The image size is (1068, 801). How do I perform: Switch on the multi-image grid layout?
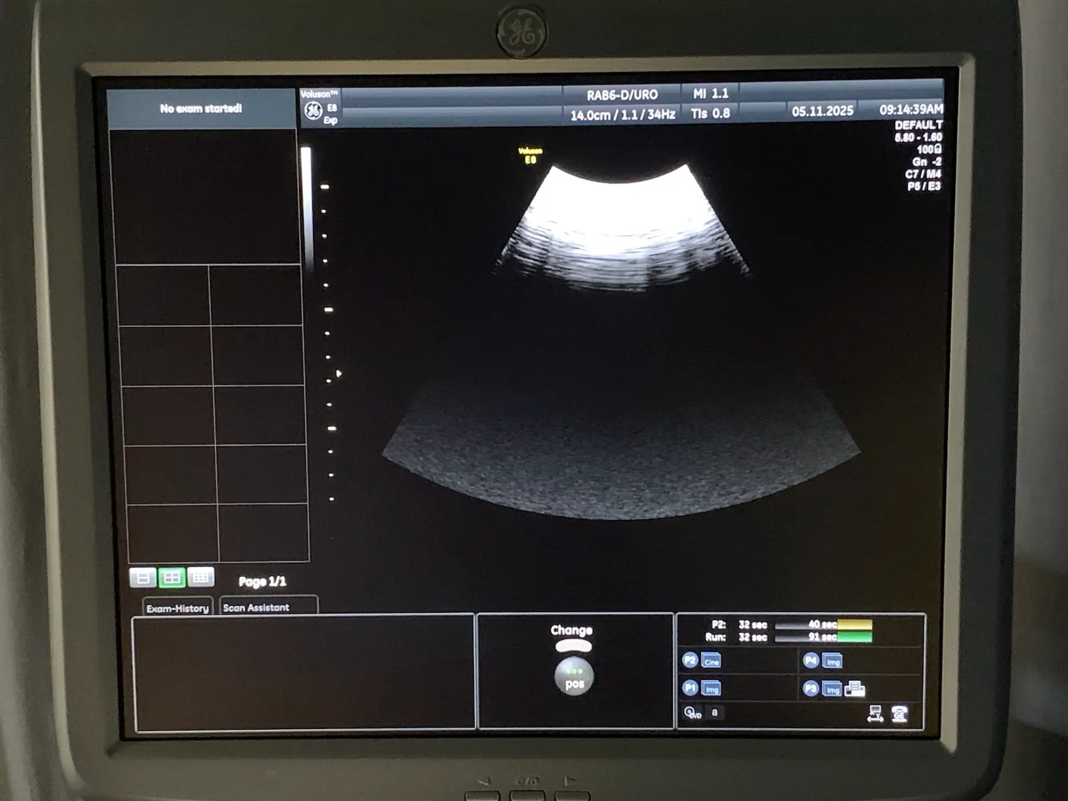(200, 577)
